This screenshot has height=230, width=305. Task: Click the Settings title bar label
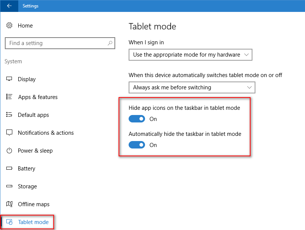click(31, 6)
